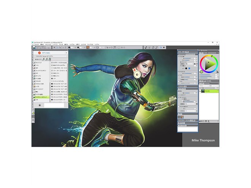This screenshot has height=188, width=251.
Task: Open the merge mode dropdown in texture panel
Action: pos(189,64)
